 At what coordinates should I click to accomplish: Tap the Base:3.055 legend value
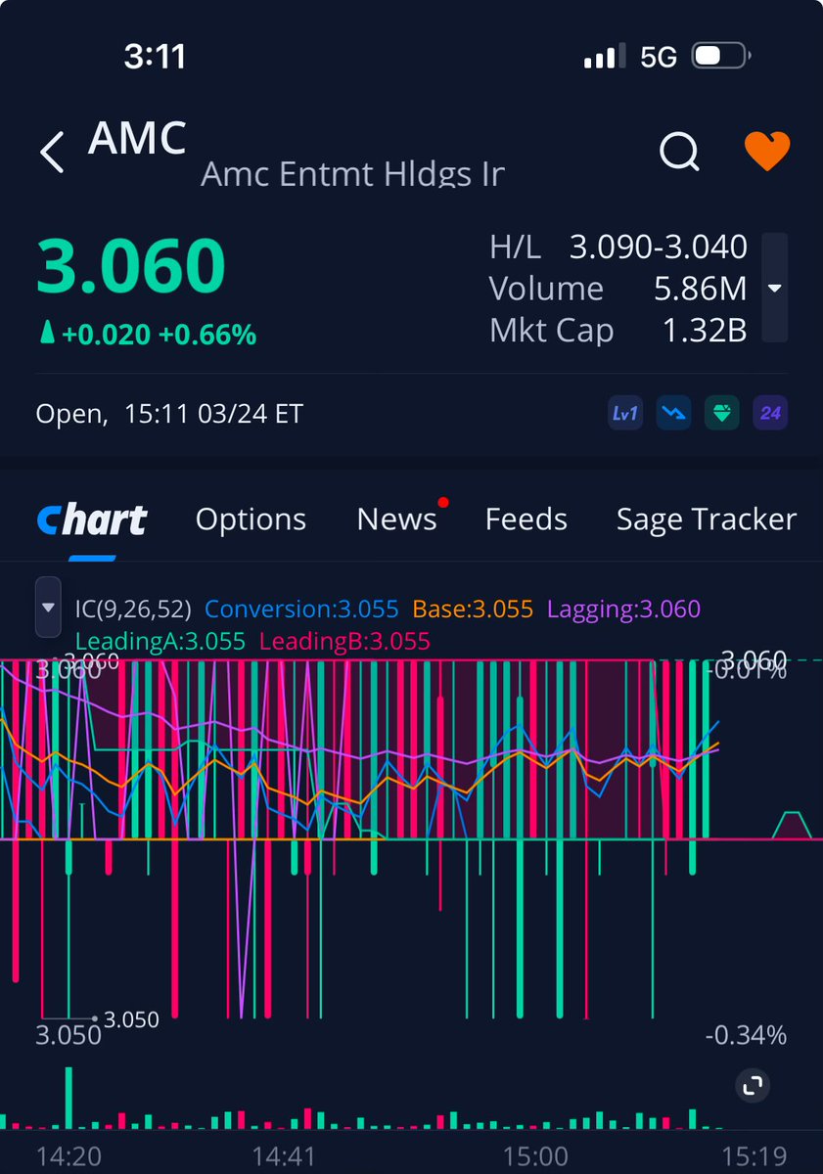pos(473,610)
